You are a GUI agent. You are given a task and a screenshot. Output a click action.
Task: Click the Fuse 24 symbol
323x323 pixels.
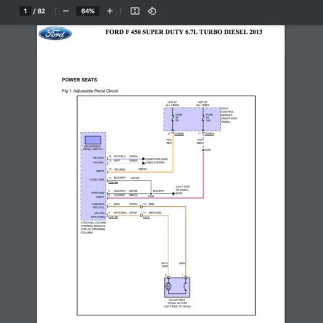203,115
